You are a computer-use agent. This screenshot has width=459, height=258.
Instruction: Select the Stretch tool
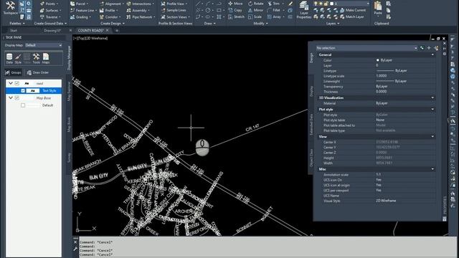point(236,17)
